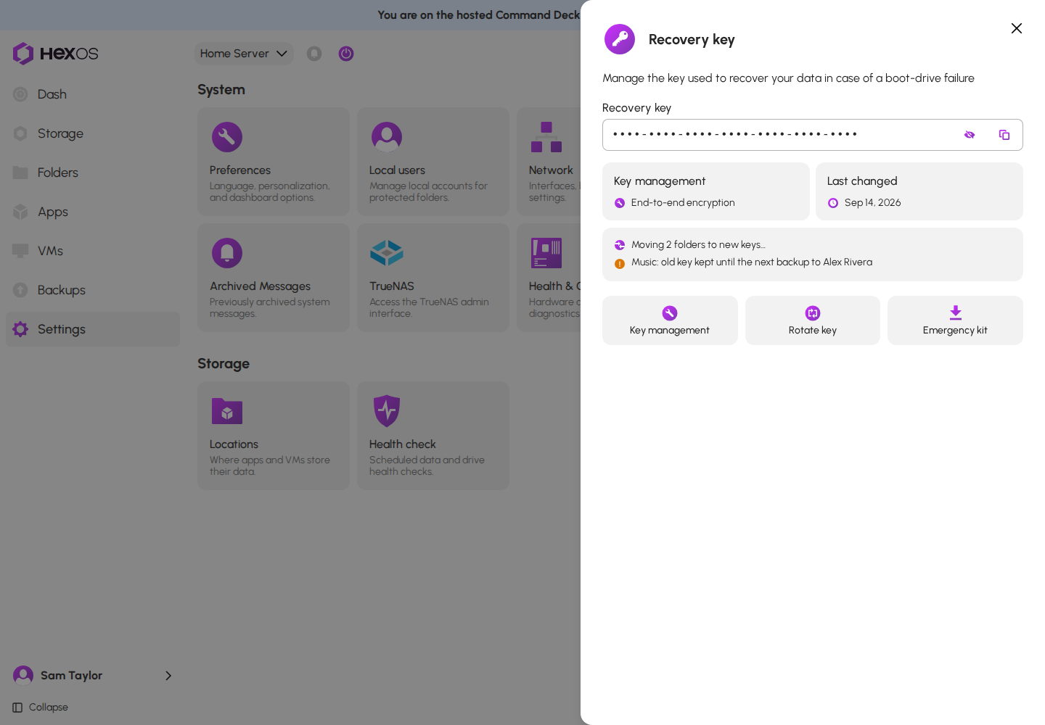This screenshot has height=725, width=1045.
Task: Click the orange warning icon beside Music
Action: coord(620,263)
